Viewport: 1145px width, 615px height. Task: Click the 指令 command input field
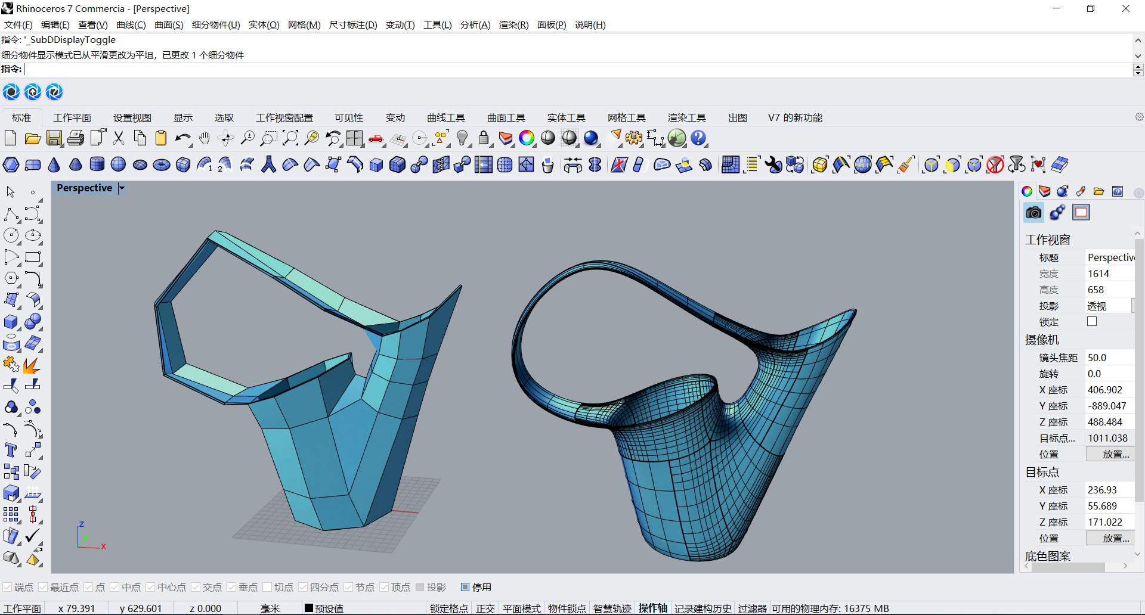577,70
